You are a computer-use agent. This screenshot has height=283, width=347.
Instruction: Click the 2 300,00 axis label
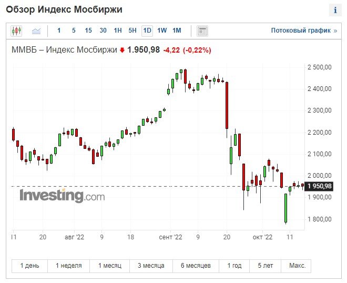[x=320, y=110]
